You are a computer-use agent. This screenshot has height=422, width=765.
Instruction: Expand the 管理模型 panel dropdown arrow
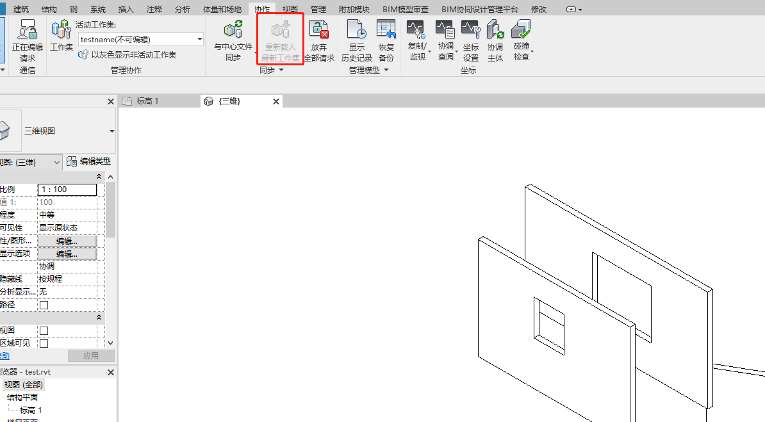point(388,70)
